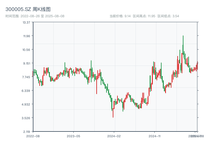Screen dimensions: 219x164
Task: Click the 3.526 y-axis price label
Action: coord(26,118)
